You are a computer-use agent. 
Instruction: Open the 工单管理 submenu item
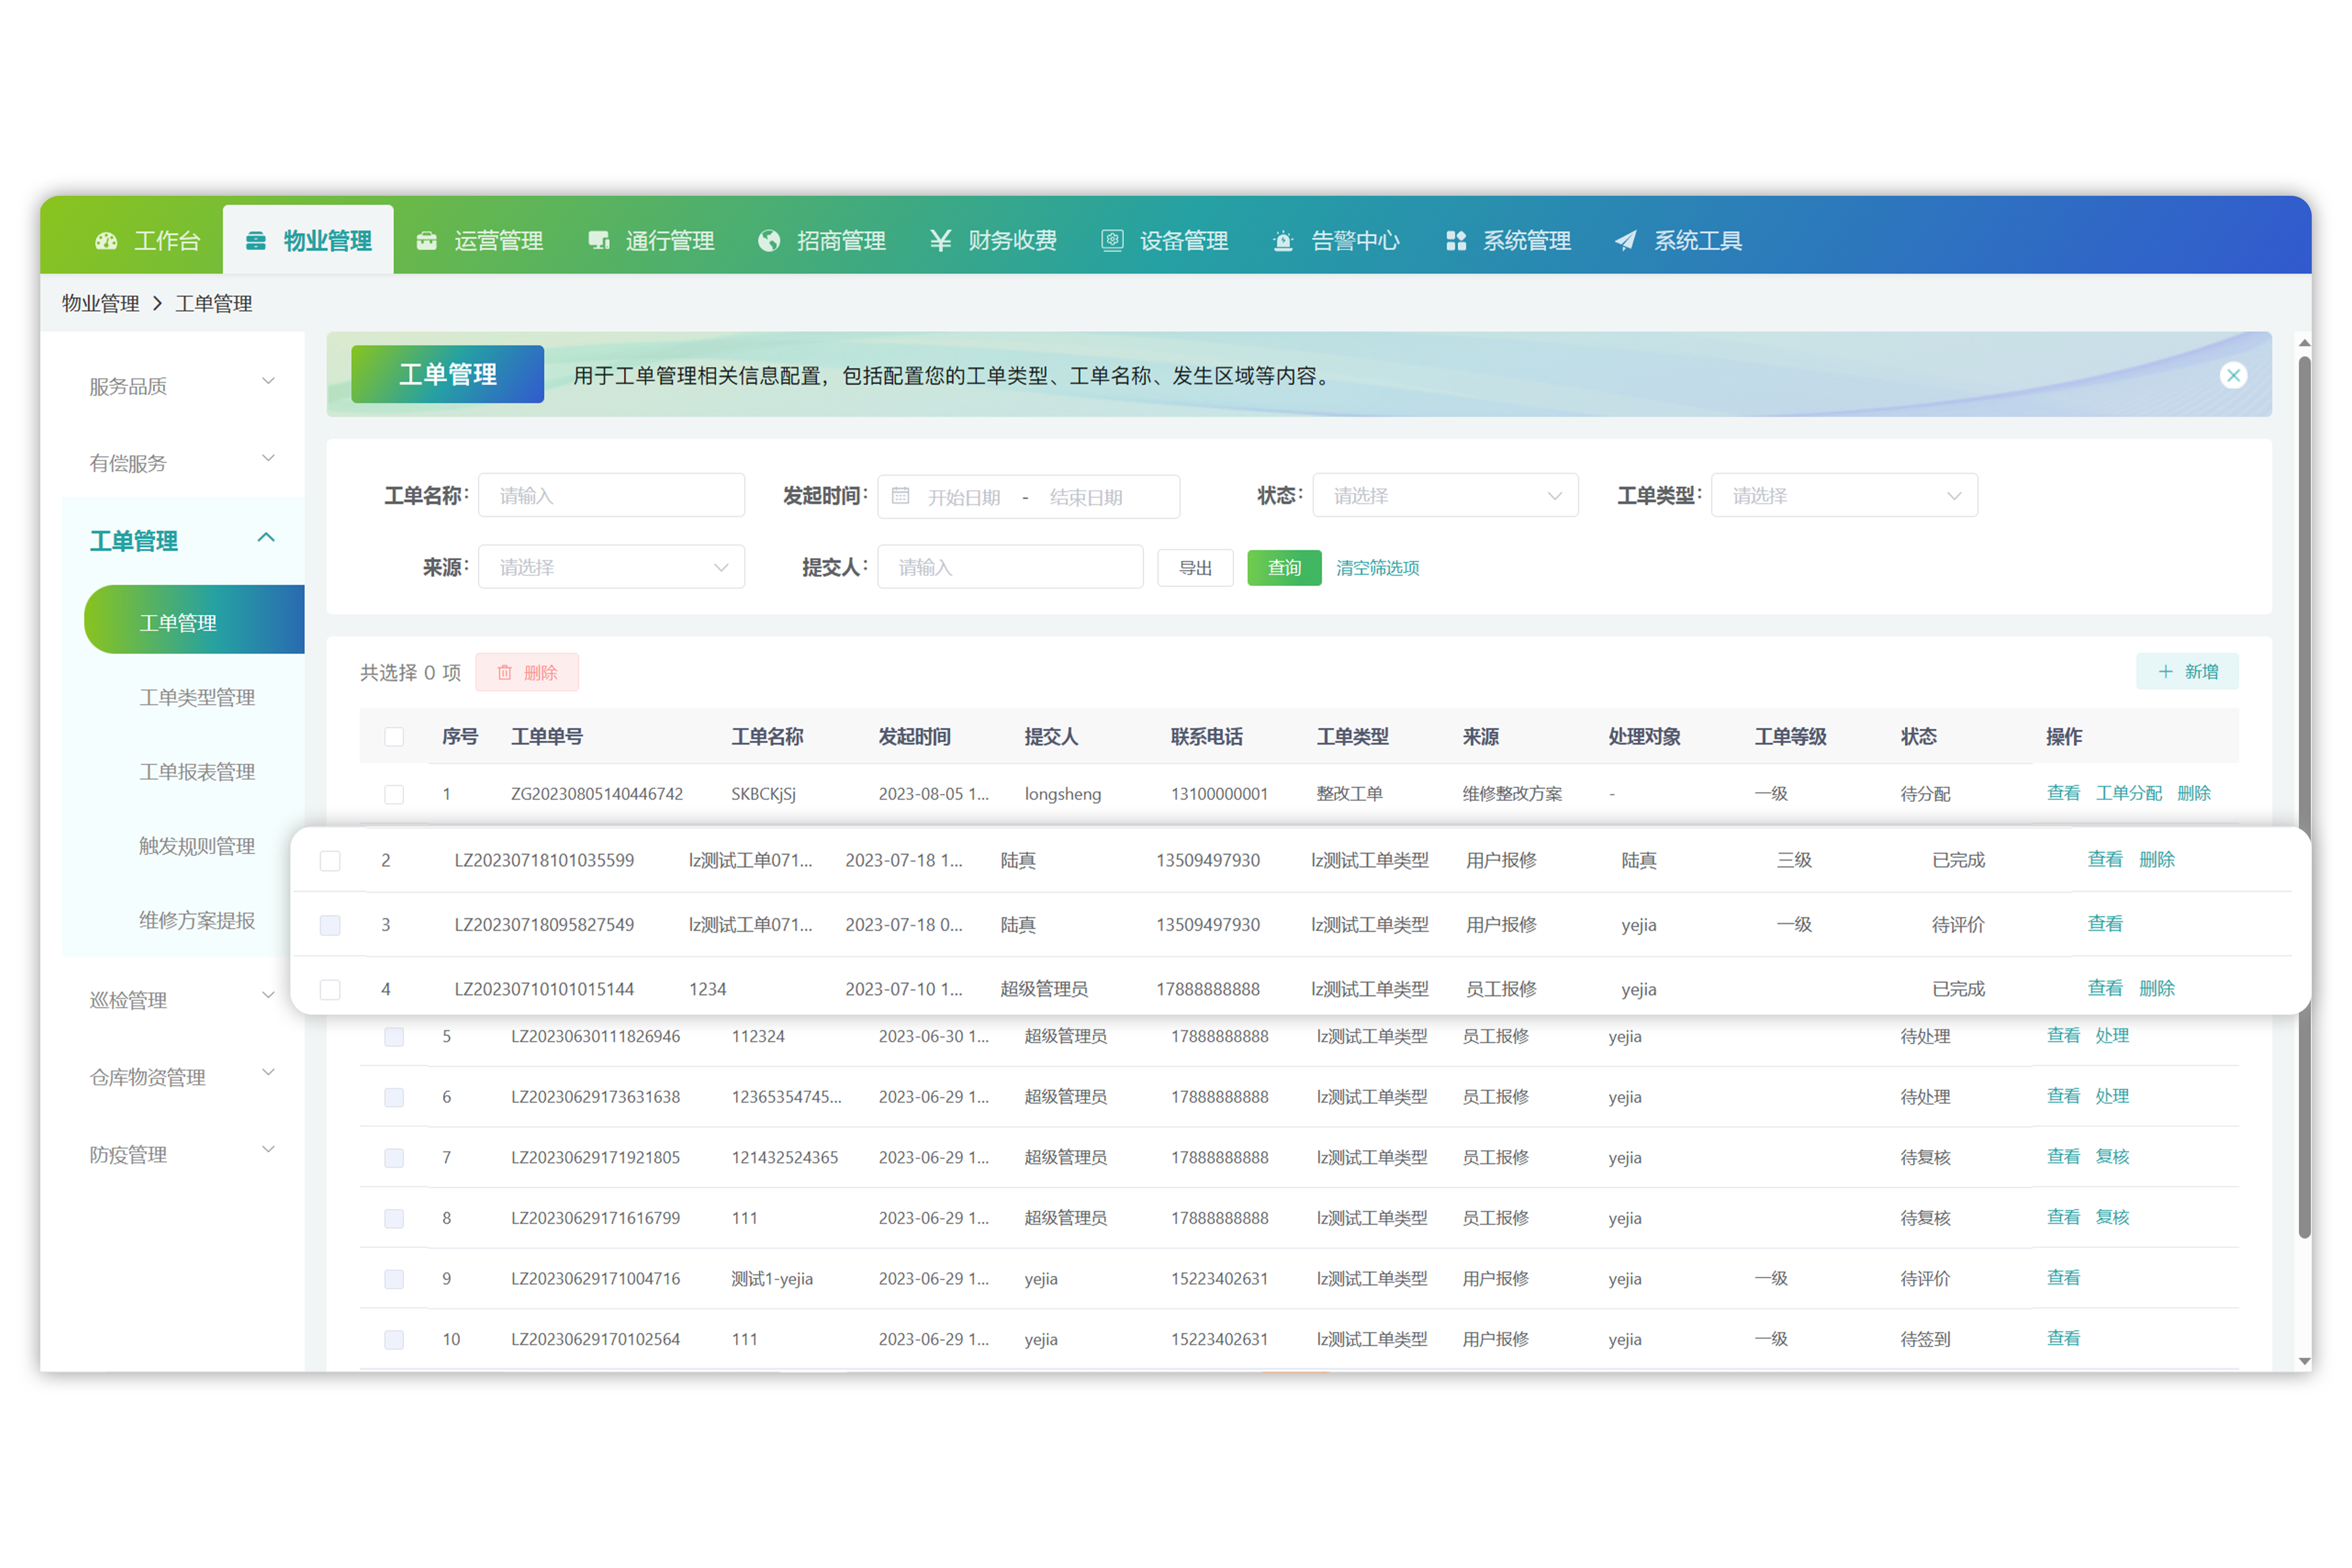pos(194,620)
